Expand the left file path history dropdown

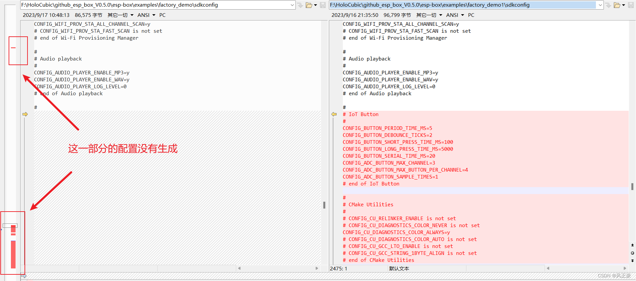click(292, 5)
